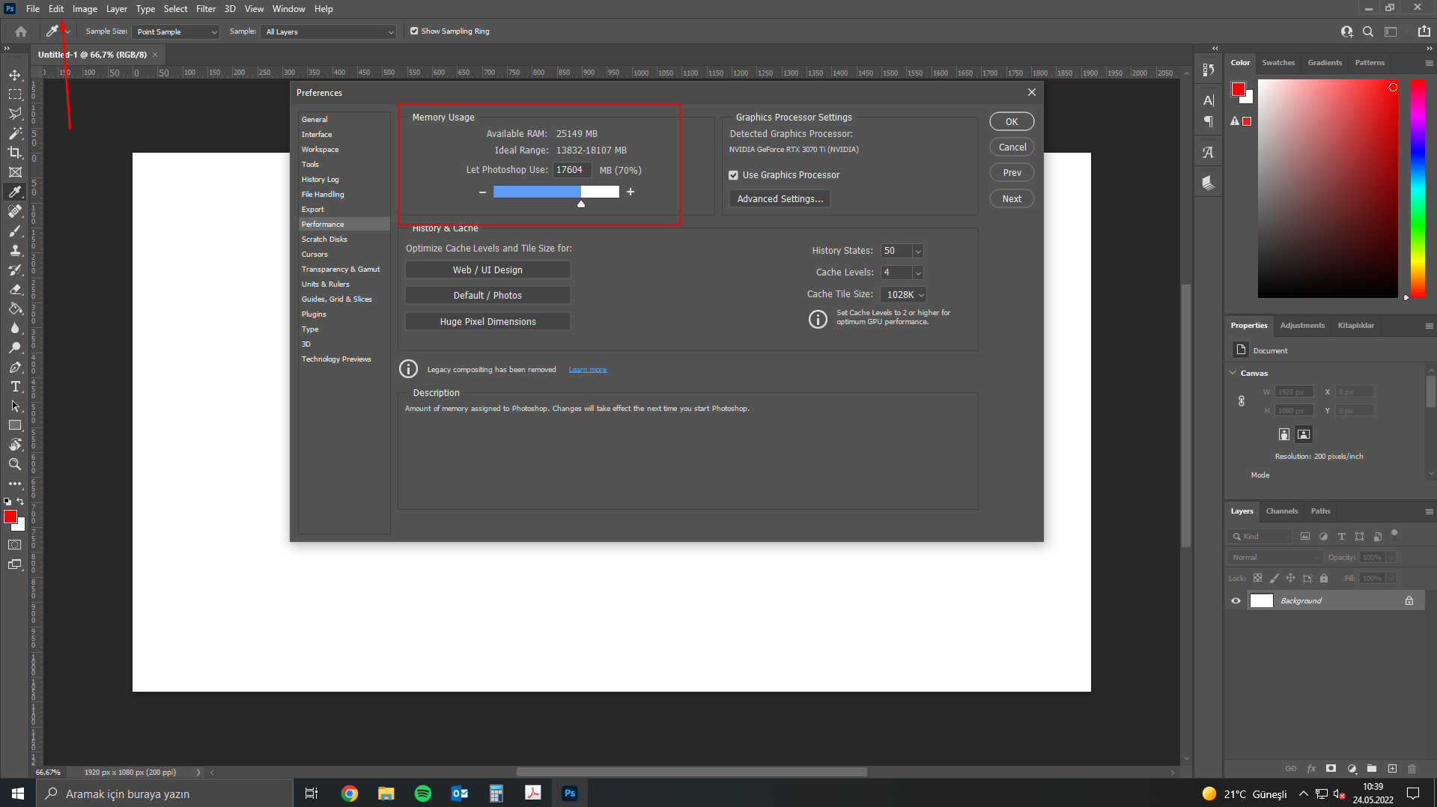
Task: Select the Magic Wand tool
Action: pyautogui.click(x=15, y=133)
